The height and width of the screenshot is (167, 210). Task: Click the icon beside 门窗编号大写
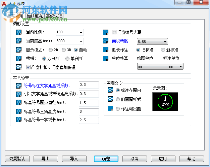(x=106, y=32)
